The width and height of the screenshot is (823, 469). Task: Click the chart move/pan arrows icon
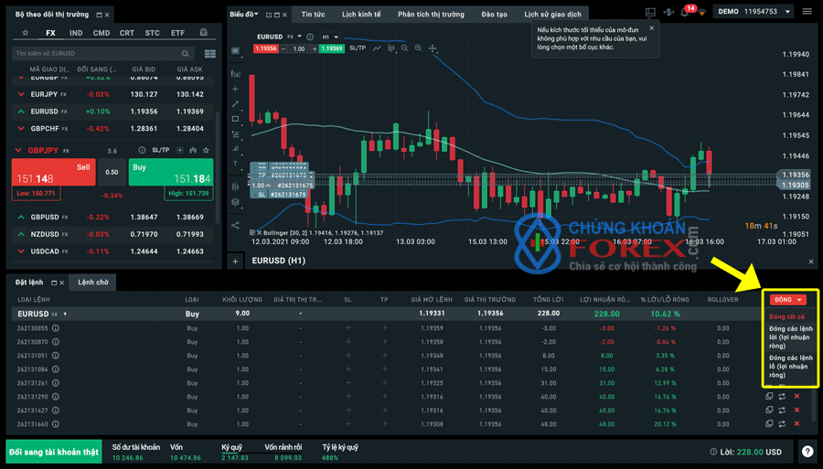pyautogui.click(x=433, y=48)
